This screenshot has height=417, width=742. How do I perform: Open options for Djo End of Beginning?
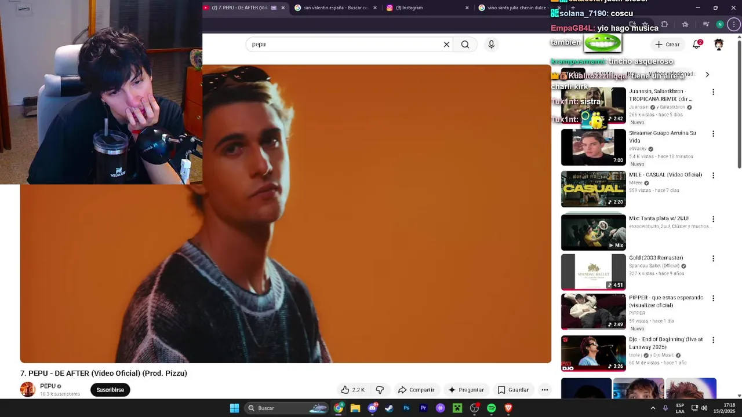[x=713, y=339]
